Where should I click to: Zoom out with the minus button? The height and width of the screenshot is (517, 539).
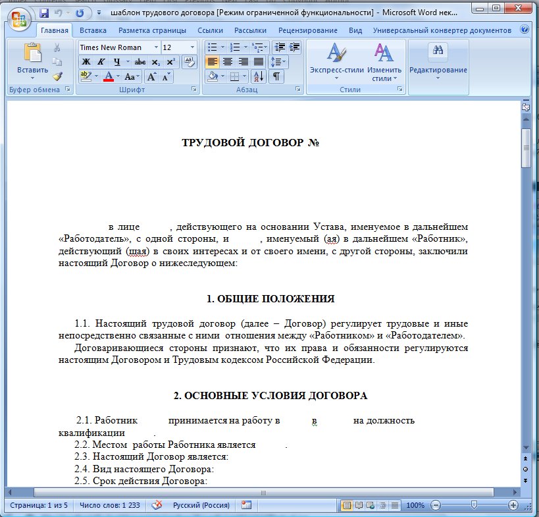(436, 505)
